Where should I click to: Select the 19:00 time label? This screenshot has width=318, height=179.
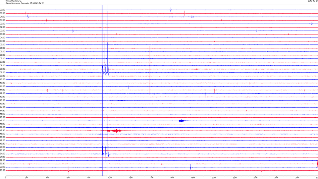[2, 141]
